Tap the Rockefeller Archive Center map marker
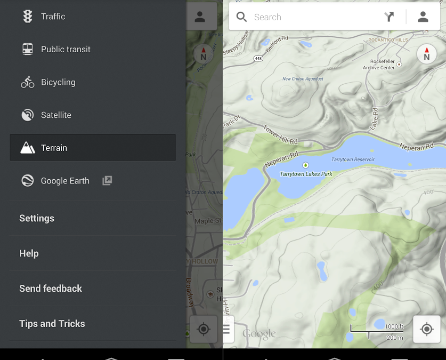 tap(399, 65)
